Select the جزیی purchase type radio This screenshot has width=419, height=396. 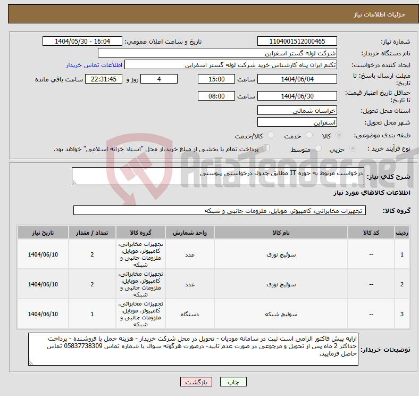point(353,148)
